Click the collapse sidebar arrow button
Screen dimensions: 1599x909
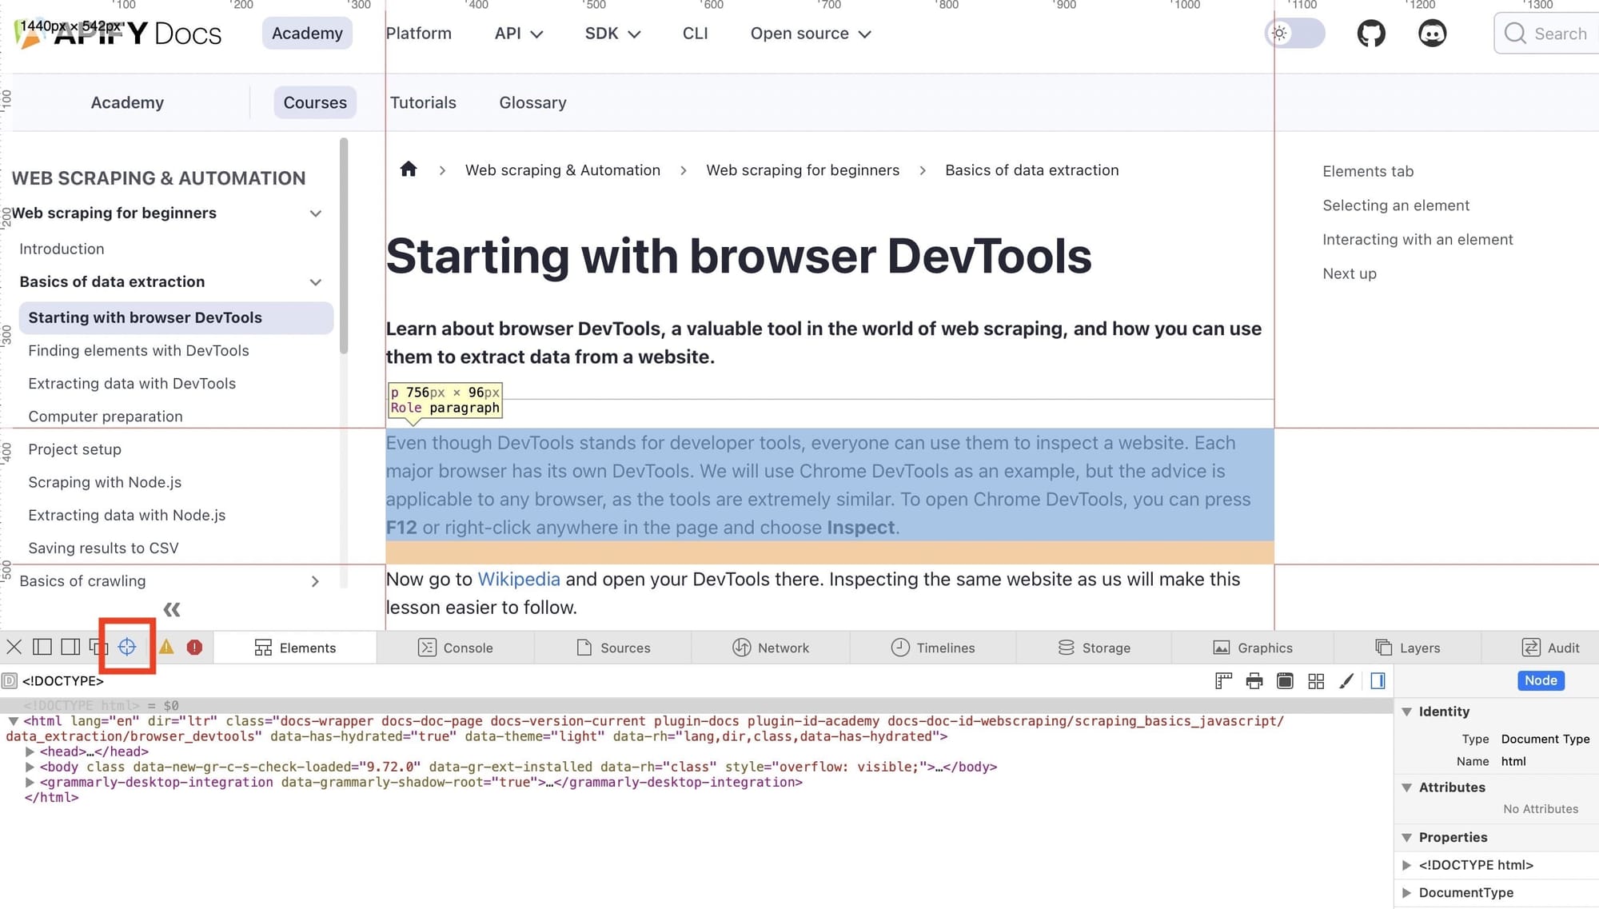coord(171,608)
